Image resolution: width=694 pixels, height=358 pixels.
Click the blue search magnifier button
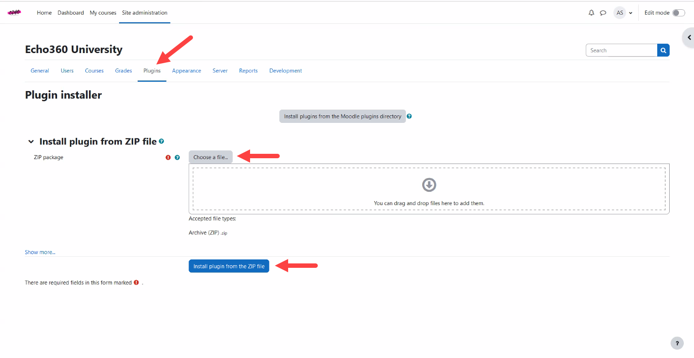coord(663,50)
